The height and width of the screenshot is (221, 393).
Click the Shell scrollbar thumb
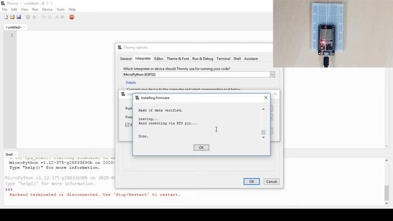(386, 193)
